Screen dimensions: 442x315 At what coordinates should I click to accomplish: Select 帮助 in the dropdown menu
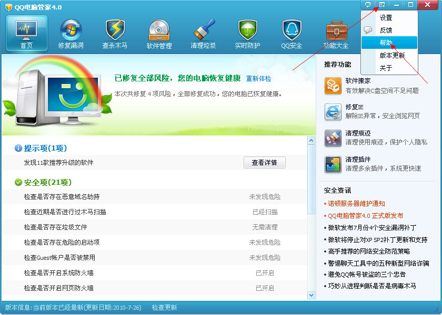point(389,43)
